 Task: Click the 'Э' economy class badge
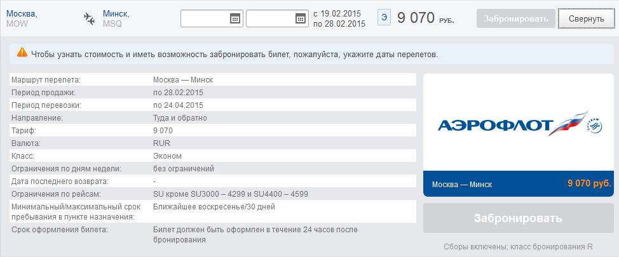point(384,18)
